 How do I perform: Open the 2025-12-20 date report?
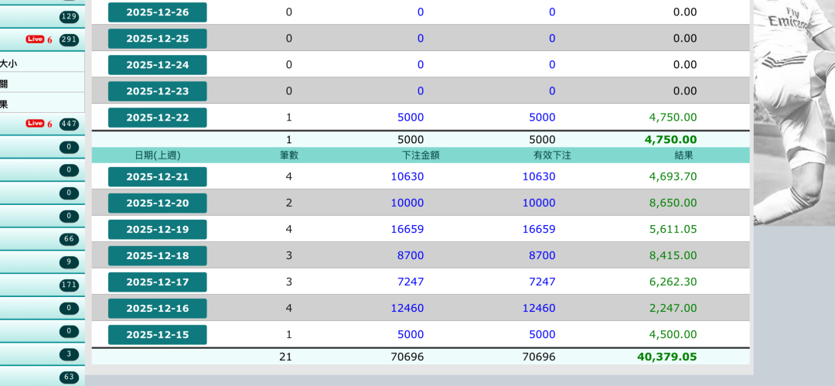[x=157, y=203]
